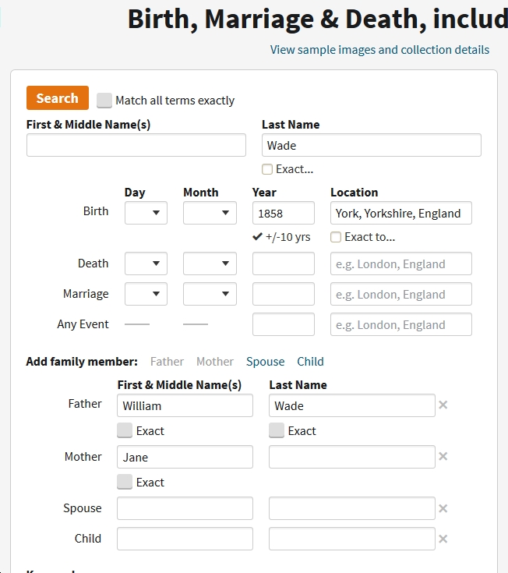Expand the Death Month dropdown

(210, 264)
